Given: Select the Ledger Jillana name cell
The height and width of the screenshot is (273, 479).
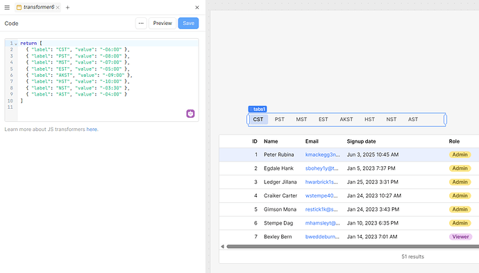Looking at the screenshot, I should click(280, 182).
